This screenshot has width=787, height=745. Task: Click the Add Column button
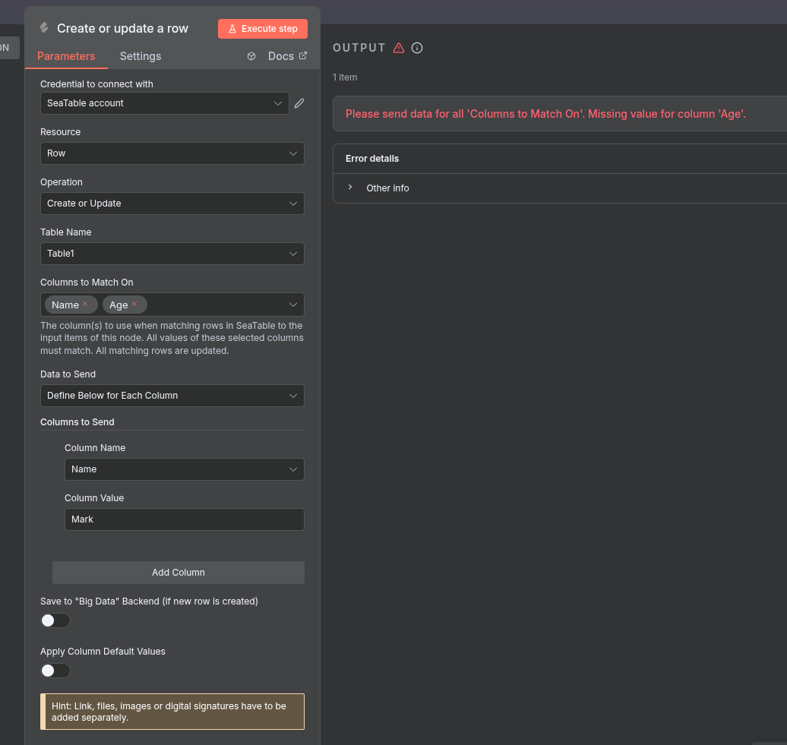tap(179, 573)
